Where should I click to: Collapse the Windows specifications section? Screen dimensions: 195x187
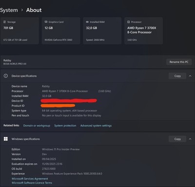pos(190,139)
